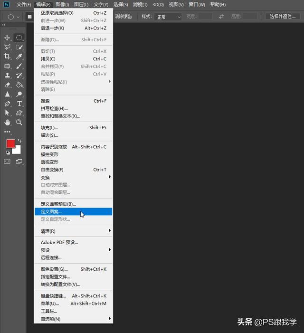
Task: Choose 还原取消选择(O) entry
Action: click(x=74, y=13)
